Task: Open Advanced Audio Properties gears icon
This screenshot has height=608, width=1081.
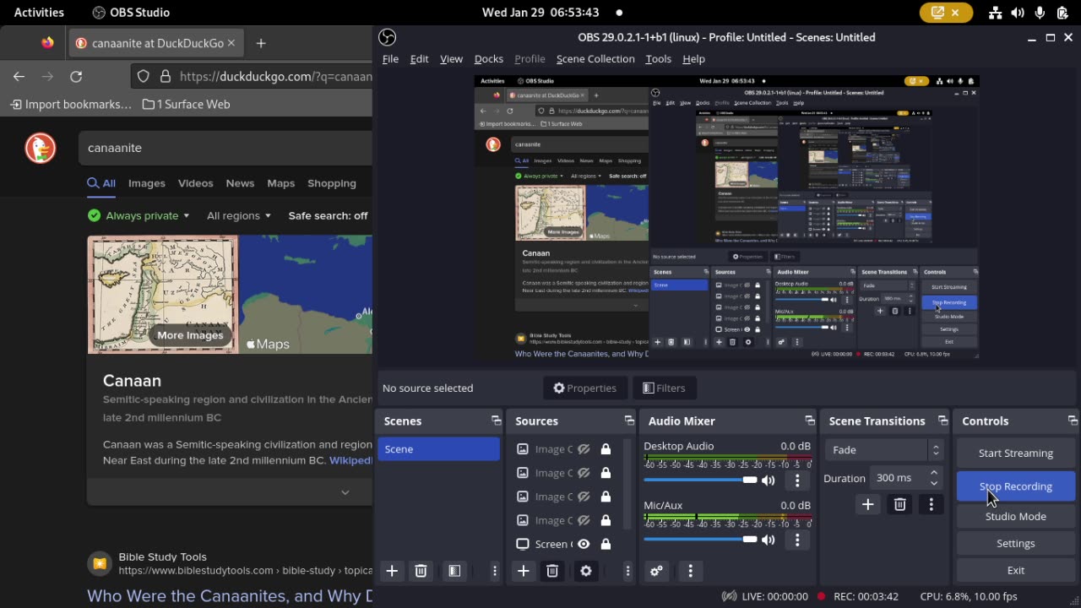Action: pos(656,571)
